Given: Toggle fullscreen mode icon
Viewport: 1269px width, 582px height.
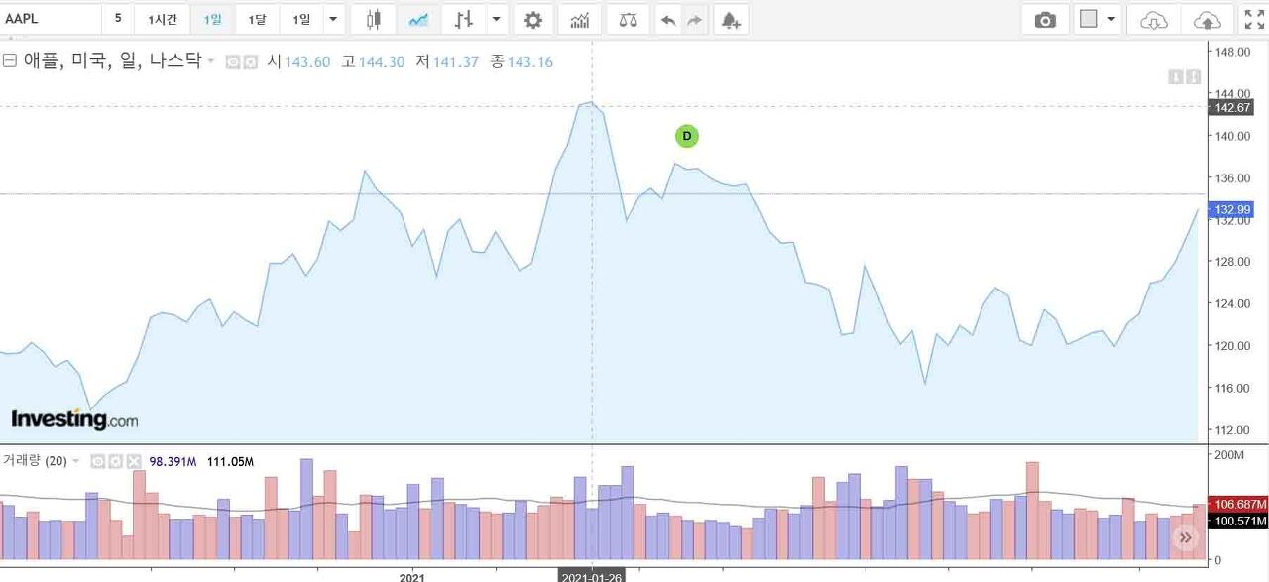Looking at the screenshot, I should [1254, 19].
